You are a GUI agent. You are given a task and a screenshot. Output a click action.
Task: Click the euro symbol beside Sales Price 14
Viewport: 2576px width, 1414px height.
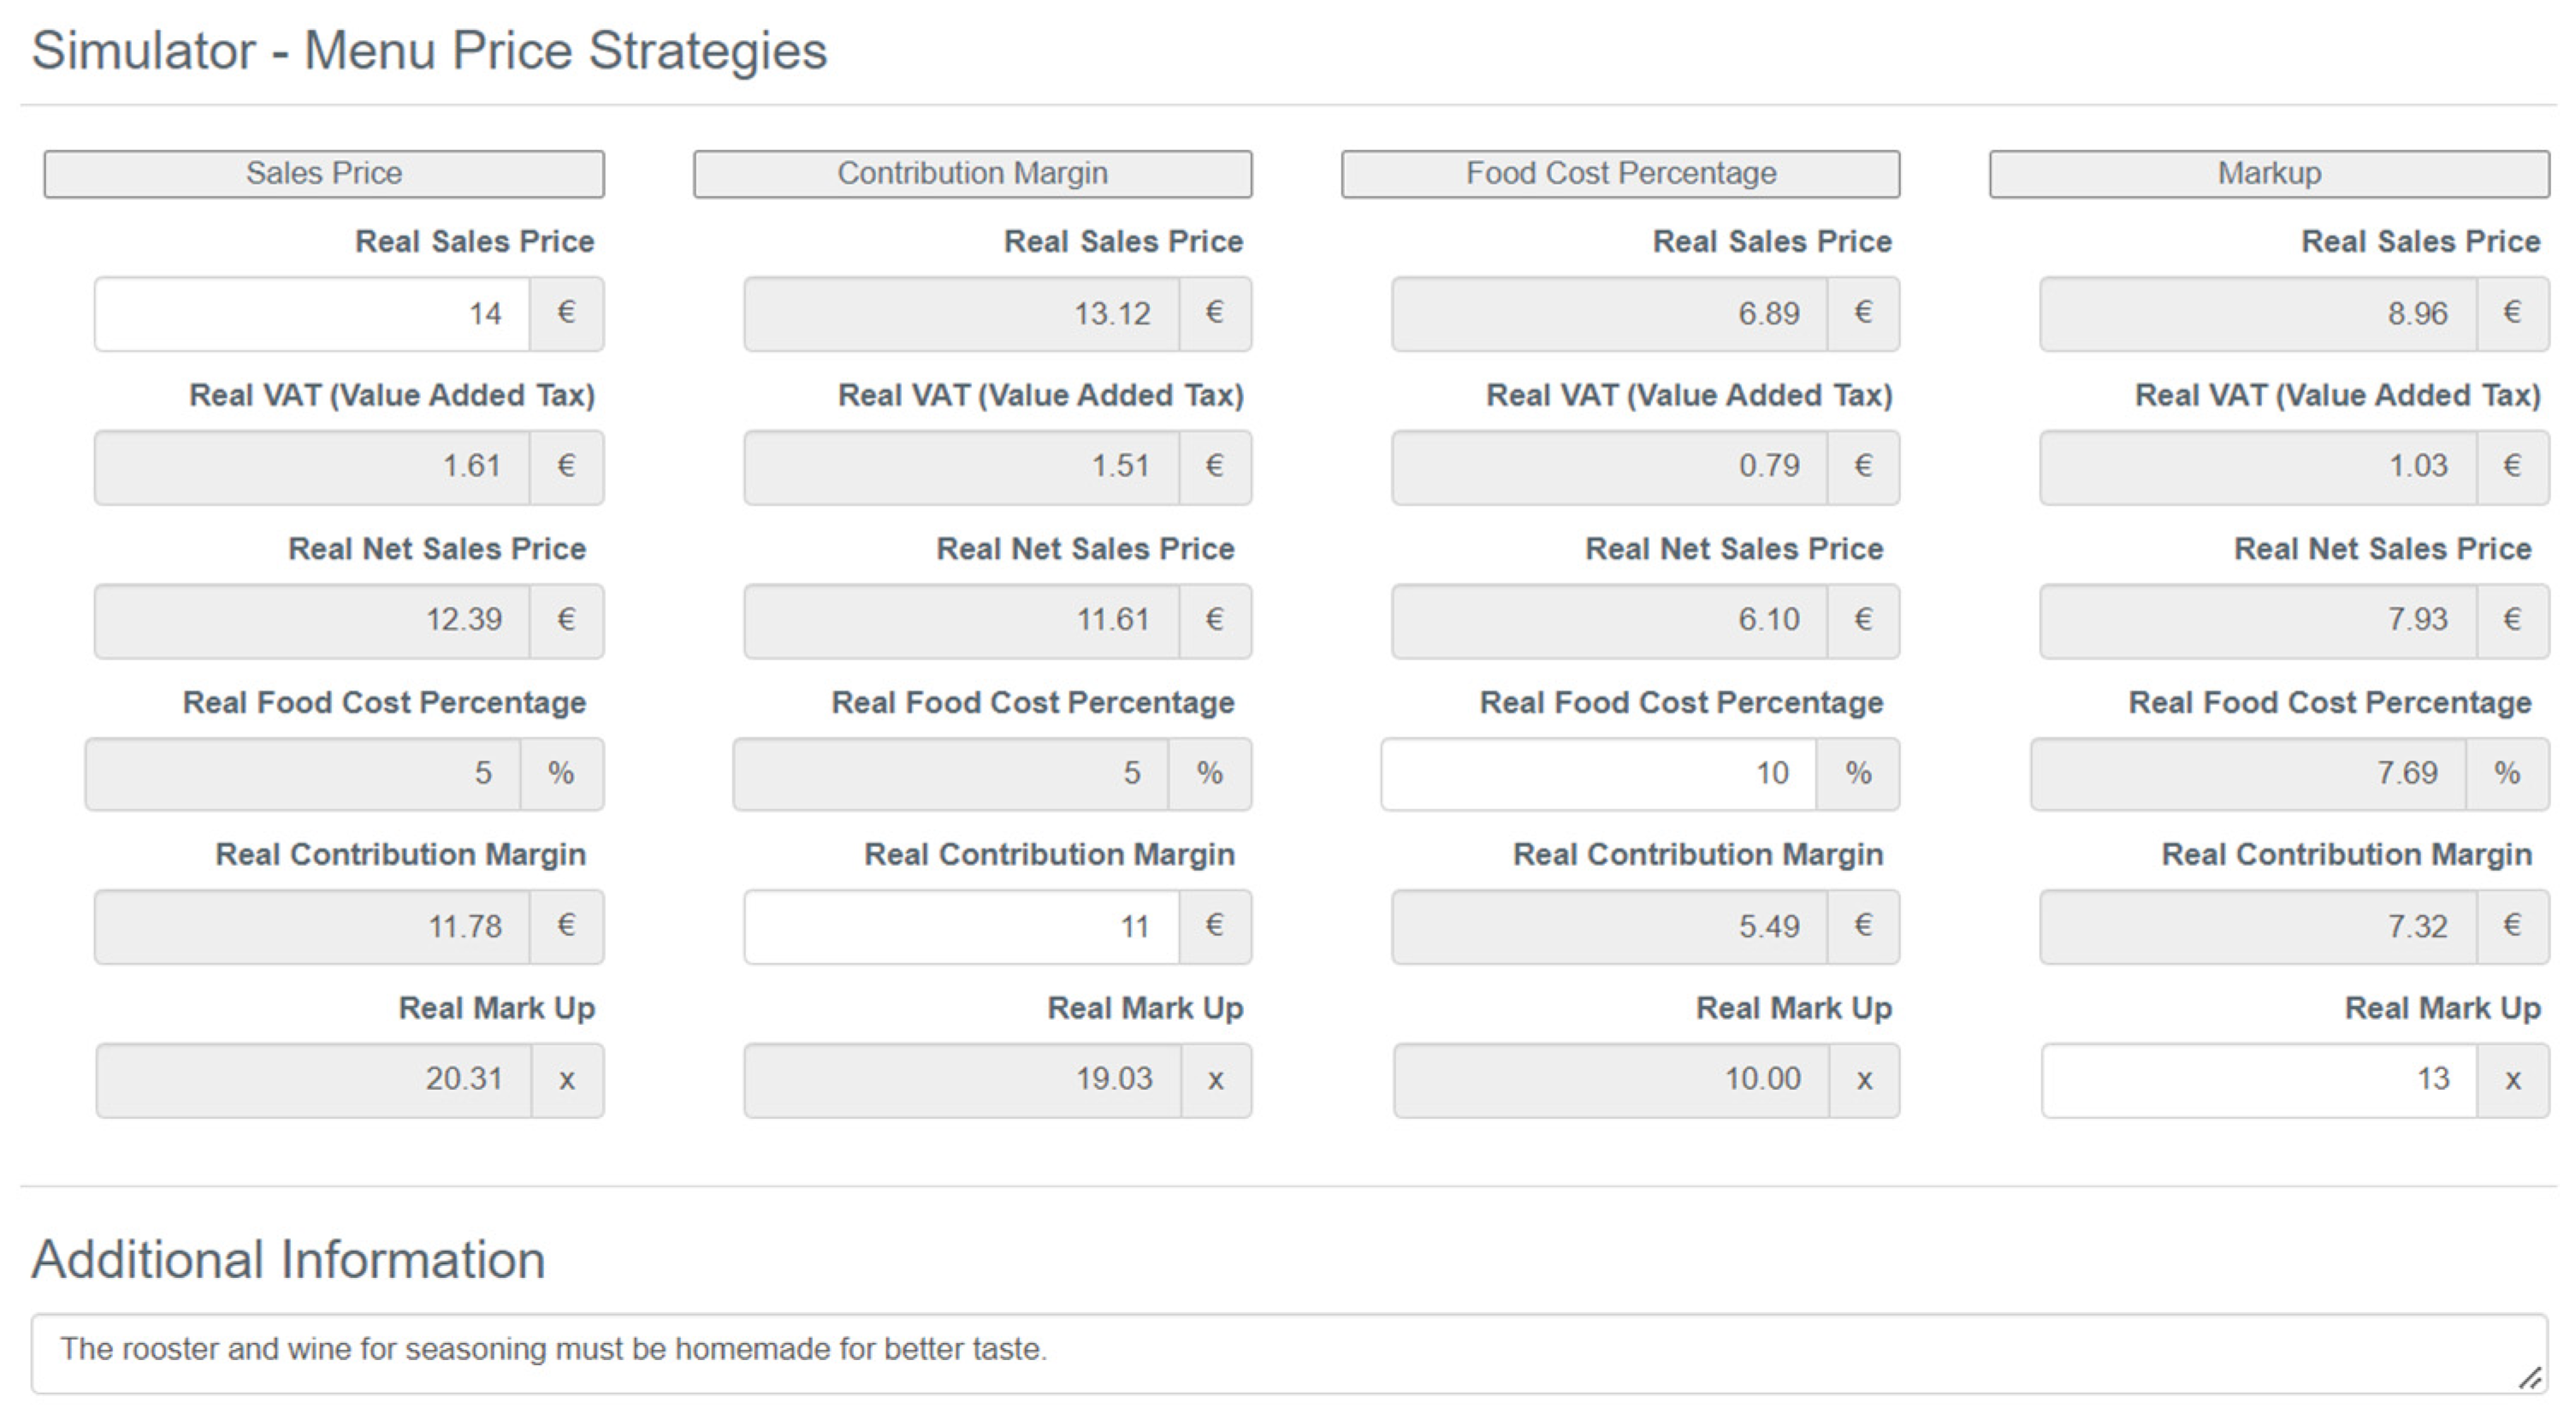[566, 314]
